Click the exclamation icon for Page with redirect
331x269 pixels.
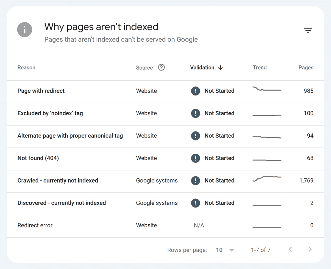pos(196,91)
